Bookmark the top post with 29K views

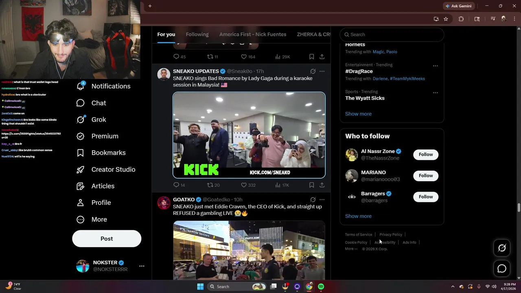(x=311, y=57)
